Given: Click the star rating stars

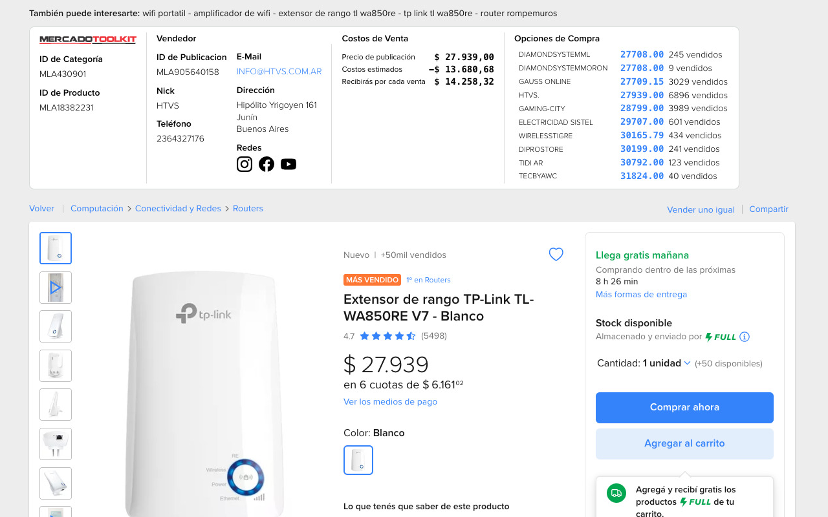Looking at the screenshot, I should click(387, 336).
